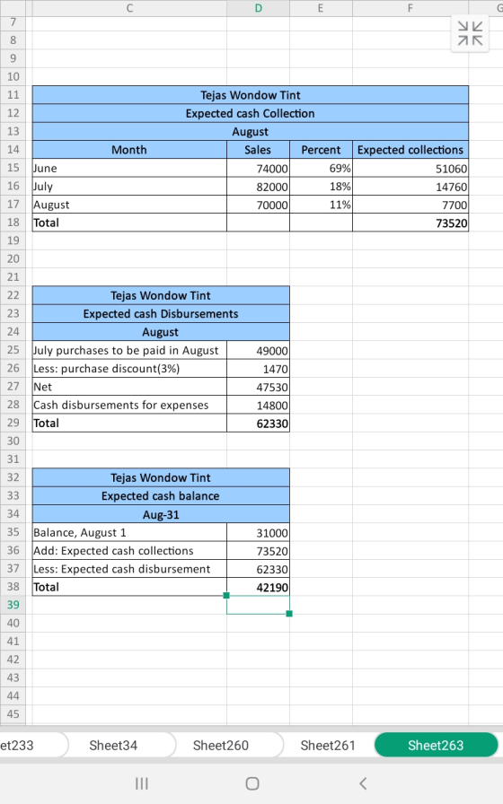
Task: Select column C header
Action: click(129, 8)
